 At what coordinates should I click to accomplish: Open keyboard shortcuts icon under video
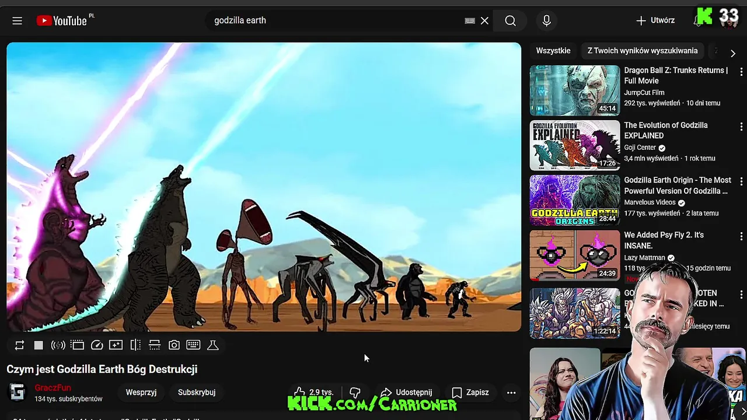point(193,345)
